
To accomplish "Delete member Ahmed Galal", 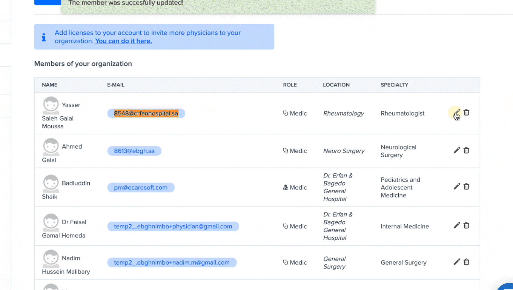I will [x=467, y=150].
